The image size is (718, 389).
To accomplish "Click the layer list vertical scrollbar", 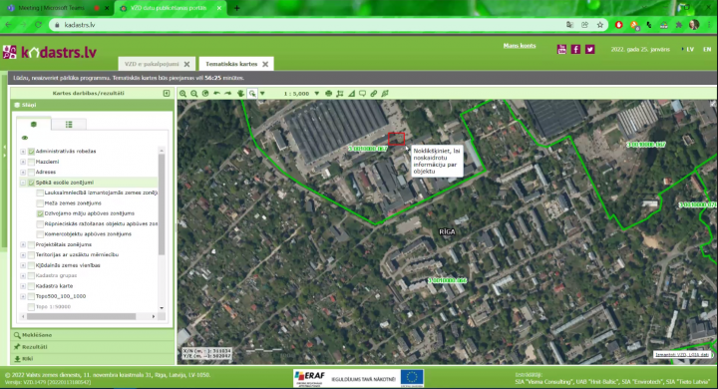I will pyautogui.click(x=162, y=203).
